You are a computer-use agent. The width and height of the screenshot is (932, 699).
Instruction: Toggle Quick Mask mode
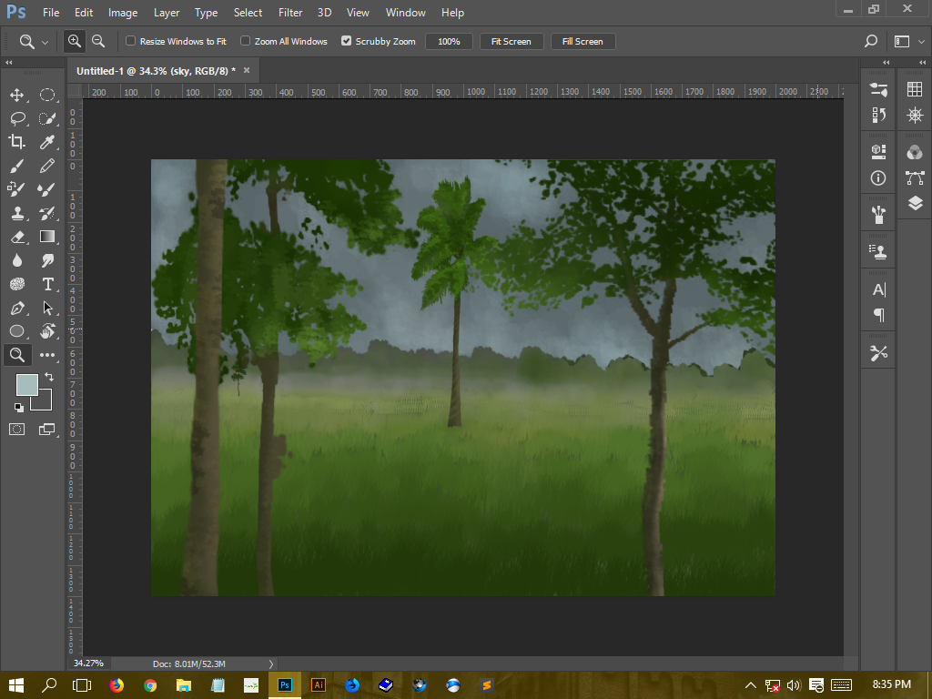pos(16,430)
